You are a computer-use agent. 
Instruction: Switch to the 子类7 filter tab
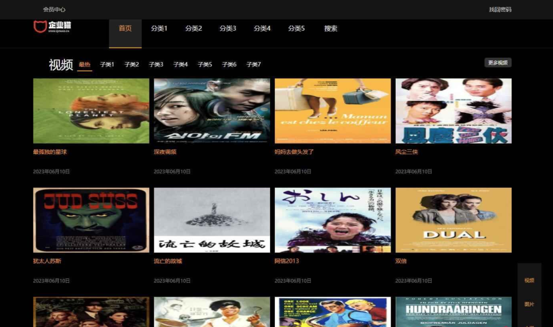click(254, 65)
